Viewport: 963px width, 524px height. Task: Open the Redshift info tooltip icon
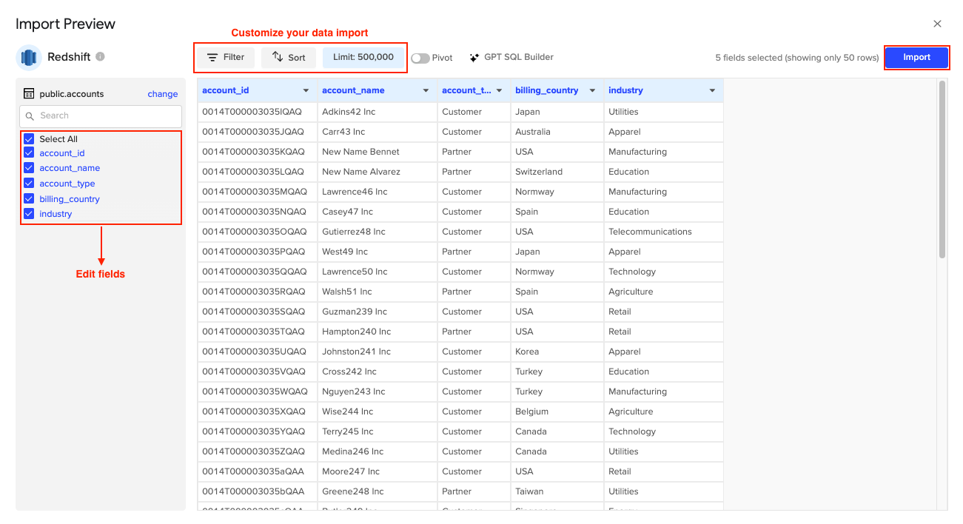(100, 56)
